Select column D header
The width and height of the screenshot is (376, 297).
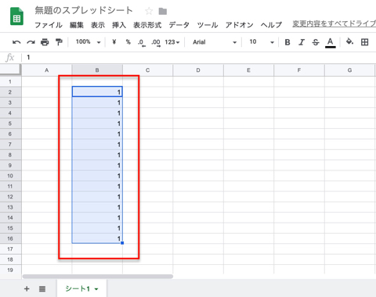click(x=198, y=70)
